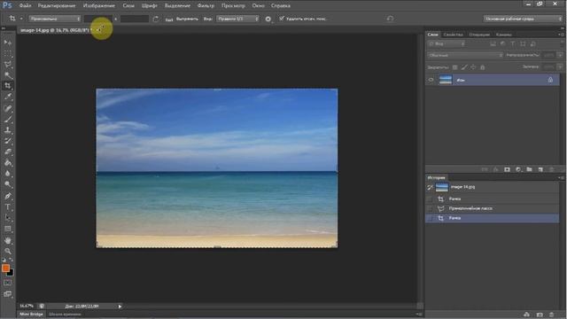Select the Crop tool in the toolbox

[8, 86]
